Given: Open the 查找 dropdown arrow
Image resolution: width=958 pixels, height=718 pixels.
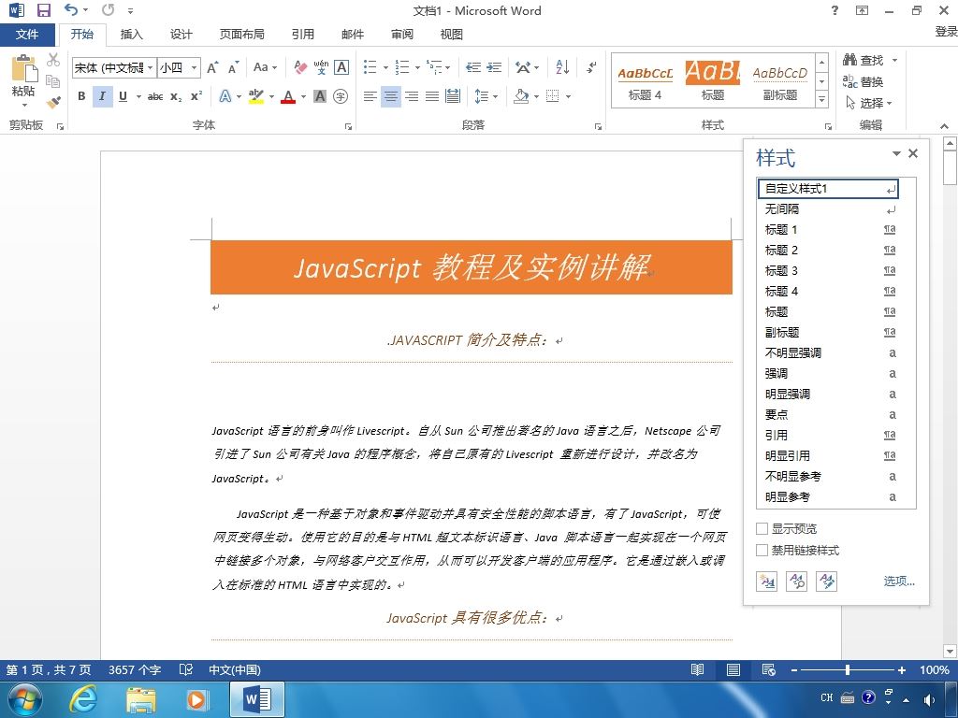Looking at the screenshot, I should [894, 60].
